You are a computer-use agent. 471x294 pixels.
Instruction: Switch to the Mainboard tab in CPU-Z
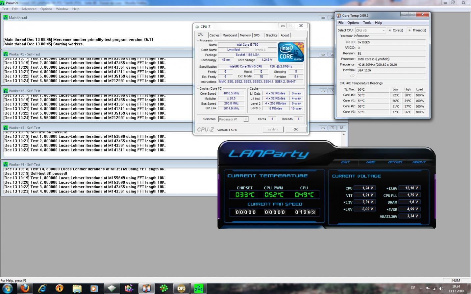tap(229, 35)
